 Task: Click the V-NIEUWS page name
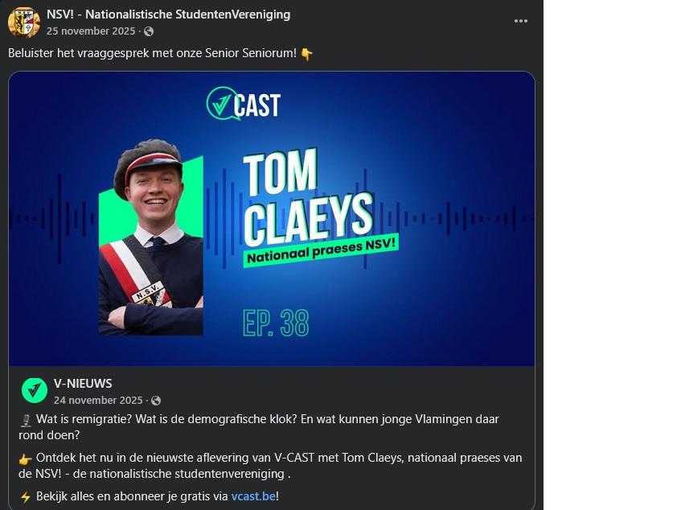click(x=83, y=384)
